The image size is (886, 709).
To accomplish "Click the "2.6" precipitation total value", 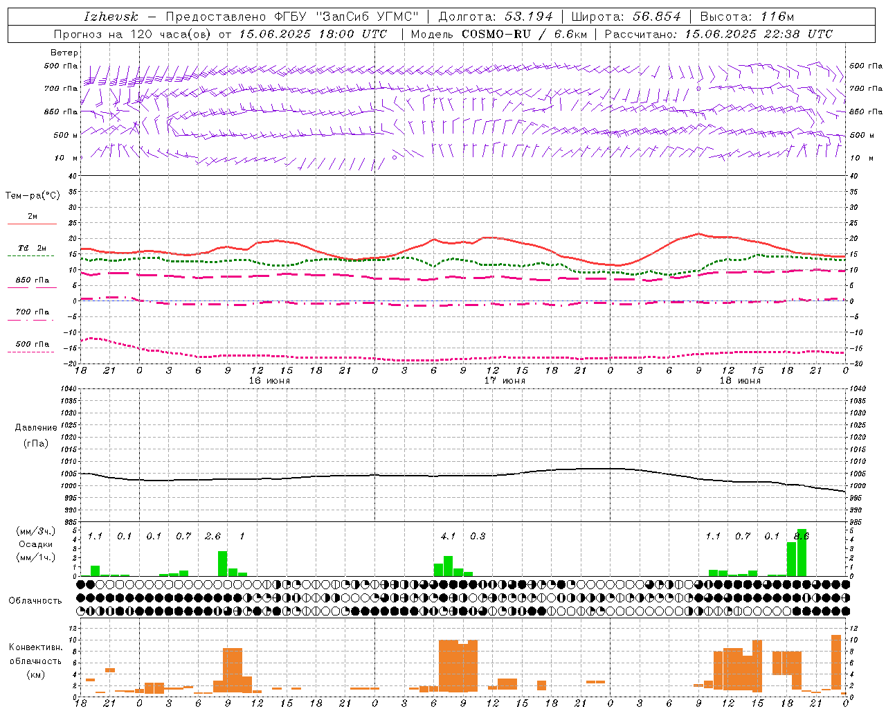I will (x=213, y=536).
